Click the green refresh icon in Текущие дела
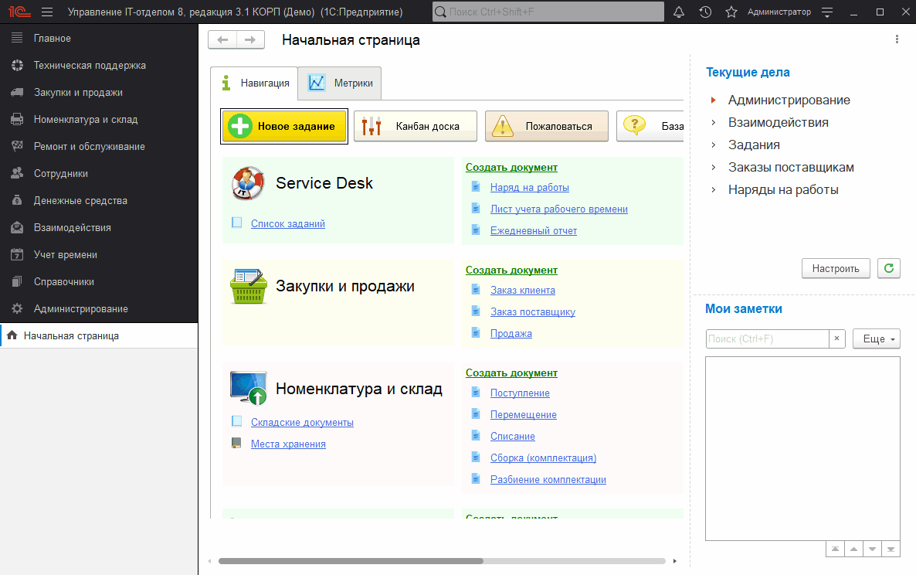This screenshot has height=575, width=916. [x=889, y=268]
